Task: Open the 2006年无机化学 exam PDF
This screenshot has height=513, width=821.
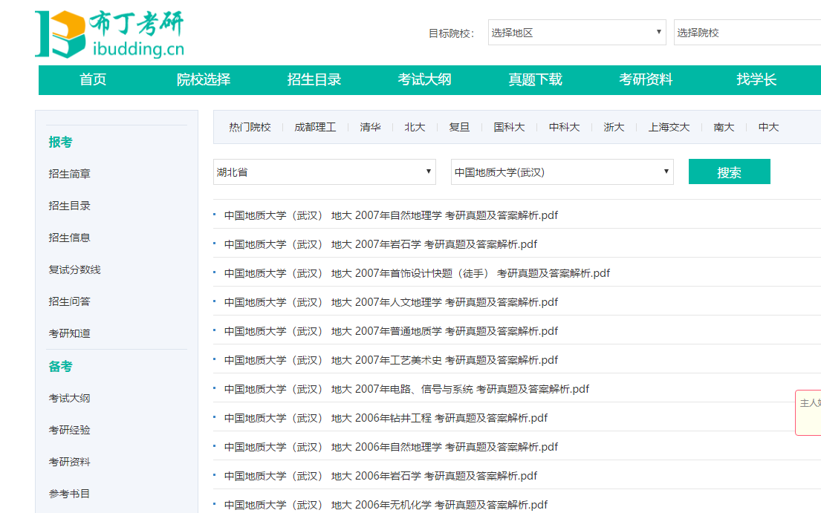Action: click(x=386, y=505)
